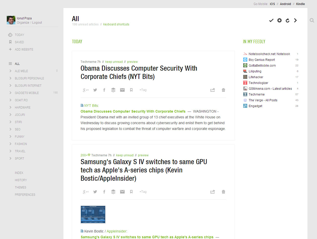Click the Logout link

(x=37, y=23)
